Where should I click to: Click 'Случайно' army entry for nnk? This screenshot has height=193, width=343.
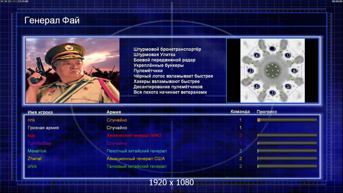pyautogui.click(x=117, y=120)
